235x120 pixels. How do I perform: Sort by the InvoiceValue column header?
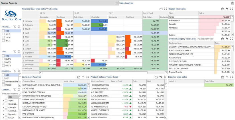[69, 81]
